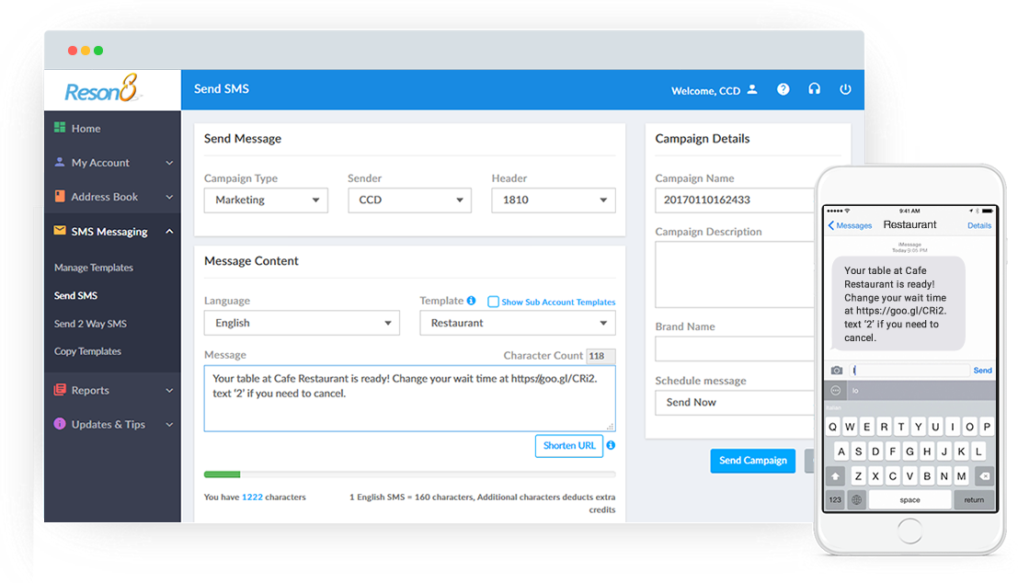The width and height of the screenshot is (1018, 583).
Task: Enable Show Sub Account Templates
Action: 492,301
